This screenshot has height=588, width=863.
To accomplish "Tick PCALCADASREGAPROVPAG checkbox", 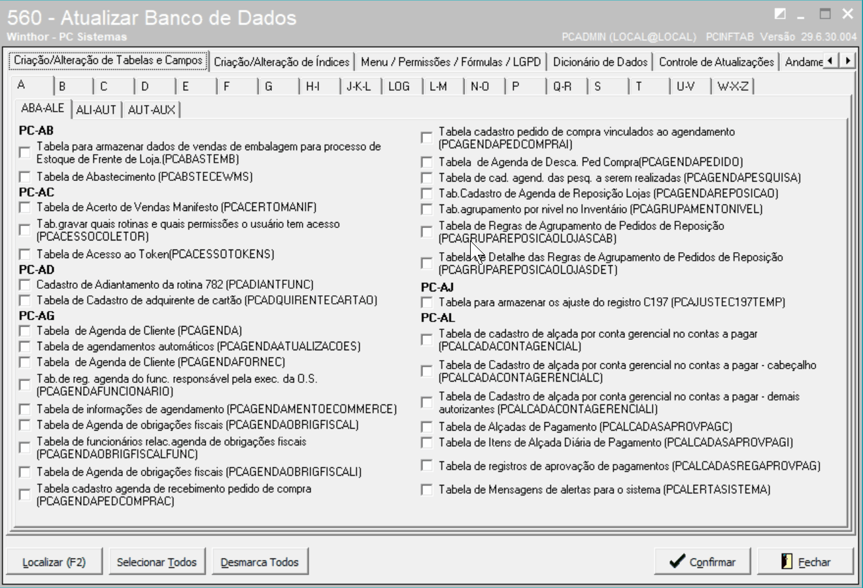I will click(x=427, y=466).
